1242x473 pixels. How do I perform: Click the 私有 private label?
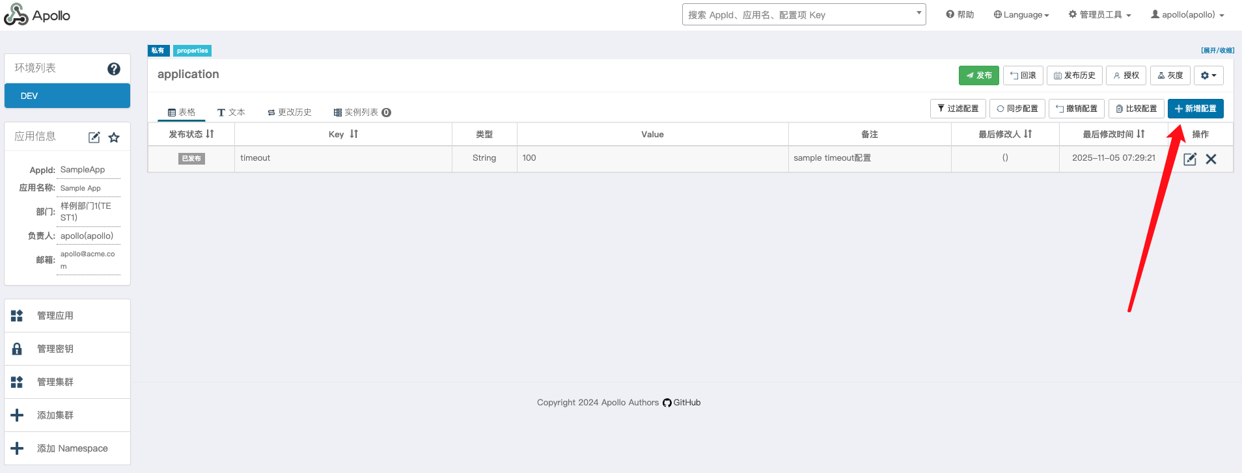coord(158,50)
